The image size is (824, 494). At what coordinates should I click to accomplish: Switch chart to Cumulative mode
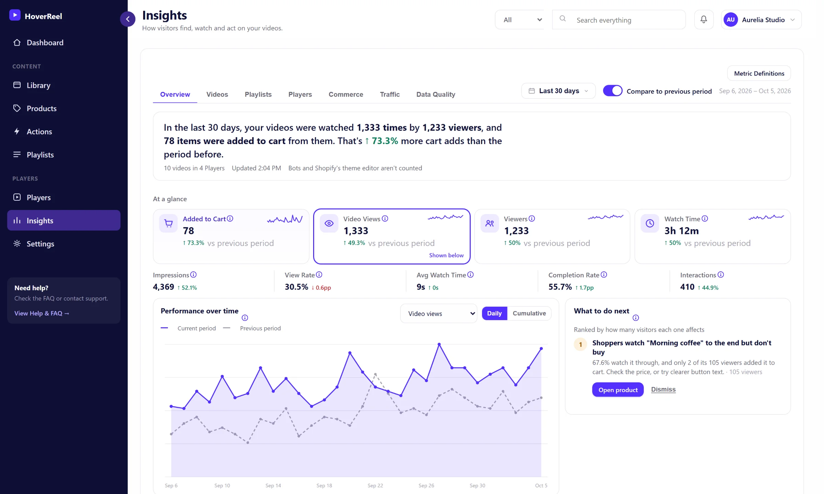point(529,313)
